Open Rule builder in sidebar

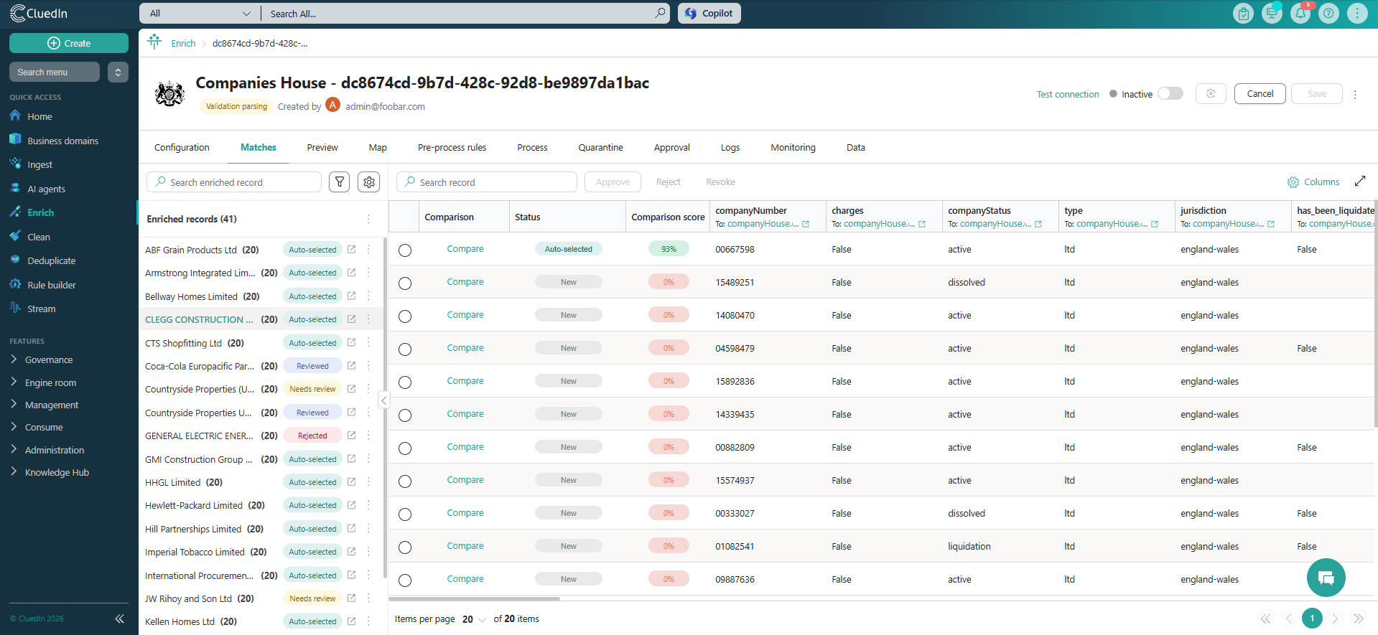pyautogui.click(x=51, y=285)
